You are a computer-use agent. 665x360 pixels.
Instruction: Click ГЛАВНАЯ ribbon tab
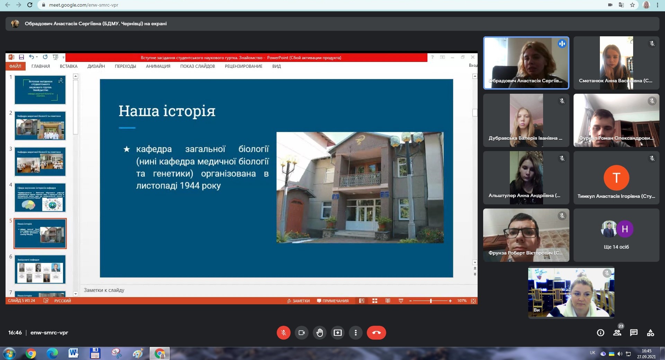tap(41, 66)
